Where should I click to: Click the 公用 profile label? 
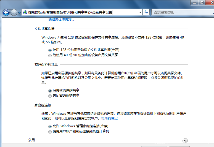tap(31, 140)
